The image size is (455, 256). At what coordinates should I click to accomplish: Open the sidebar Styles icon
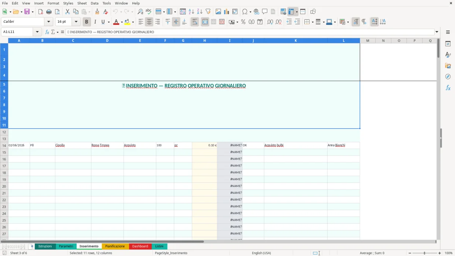(x=448, y=55)
